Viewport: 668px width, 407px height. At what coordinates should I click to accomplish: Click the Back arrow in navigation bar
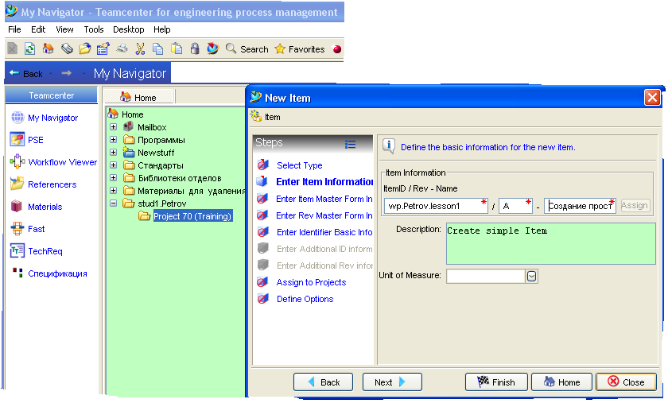pyautogui.click(x=14, y=73)
